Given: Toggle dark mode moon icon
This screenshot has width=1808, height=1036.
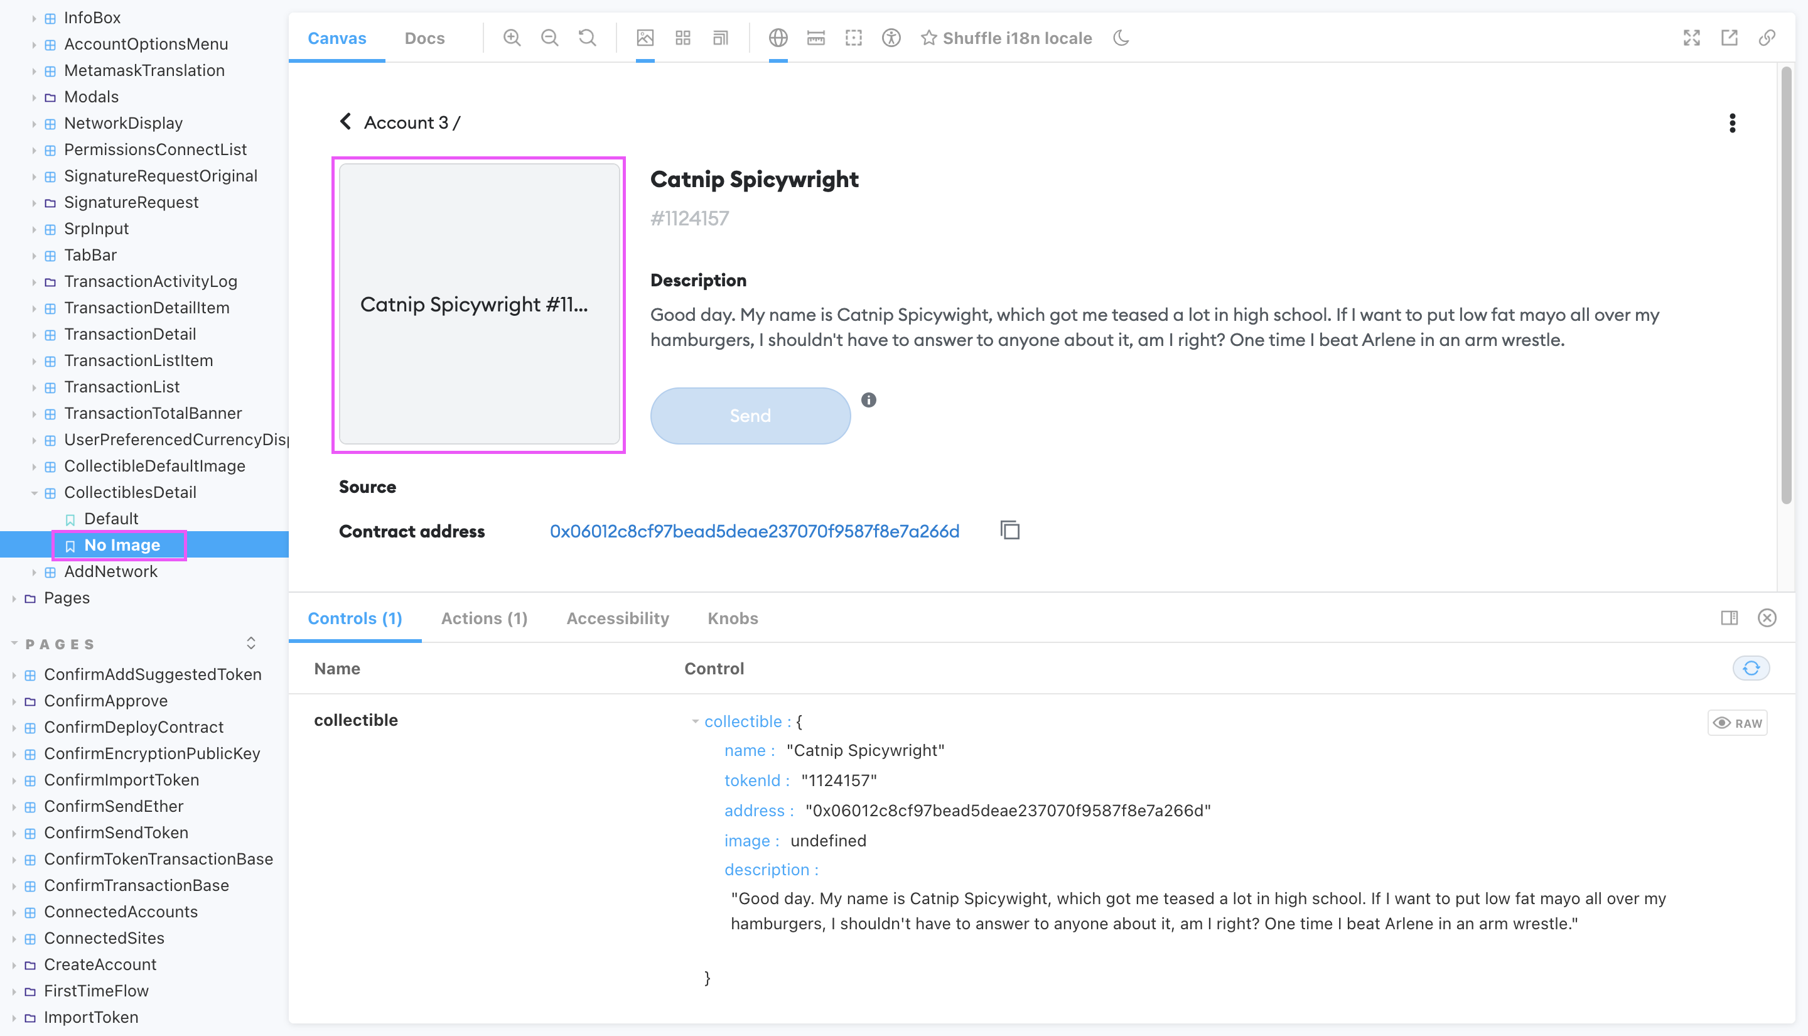Looking at the screenshot, I should pos(1121,38).
